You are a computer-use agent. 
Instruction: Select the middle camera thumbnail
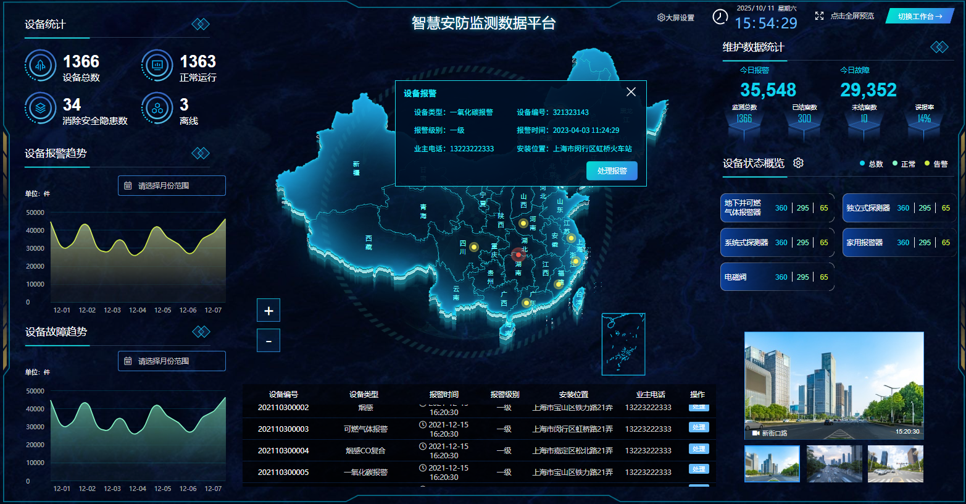pyautogui.click(x=834, y=464)
